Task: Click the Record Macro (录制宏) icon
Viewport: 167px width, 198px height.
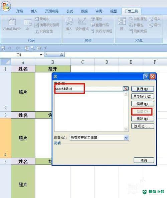Action: point(42,19)
